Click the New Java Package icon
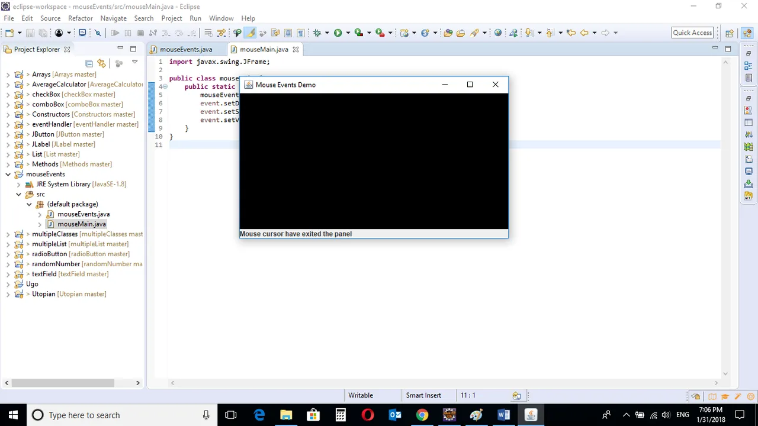The width and height of the screenshot is (758, 426). pos(404,33)
